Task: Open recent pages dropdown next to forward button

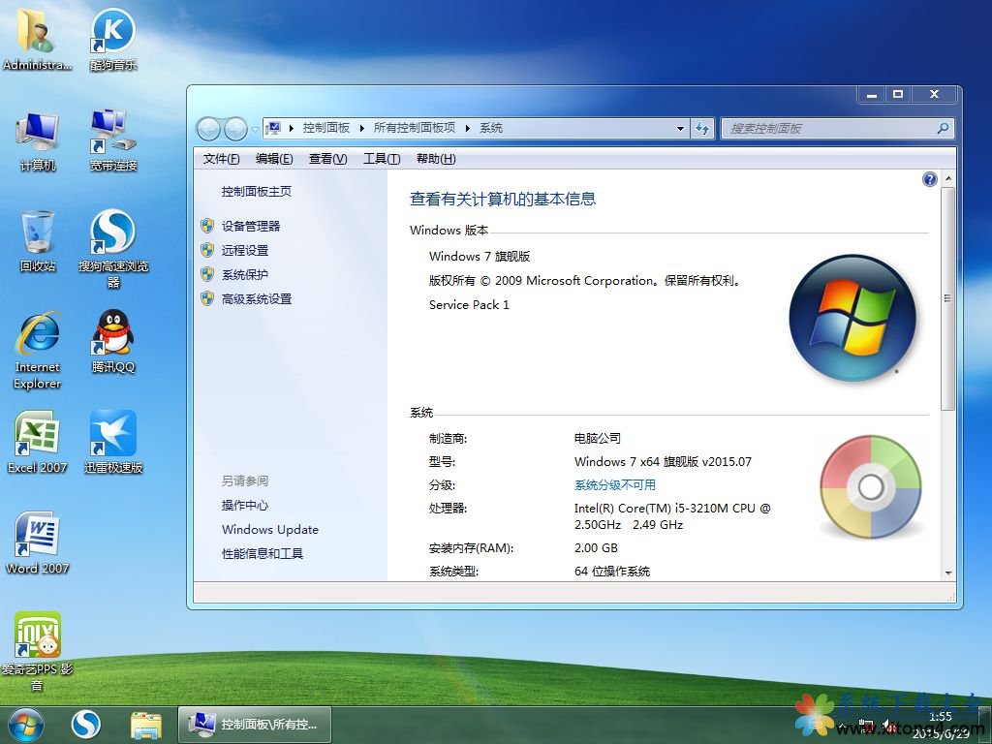Action: [255, 129]
